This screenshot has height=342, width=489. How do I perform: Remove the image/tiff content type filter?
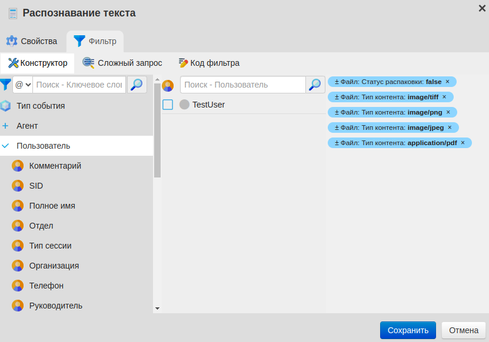click(x=444, y=97)
